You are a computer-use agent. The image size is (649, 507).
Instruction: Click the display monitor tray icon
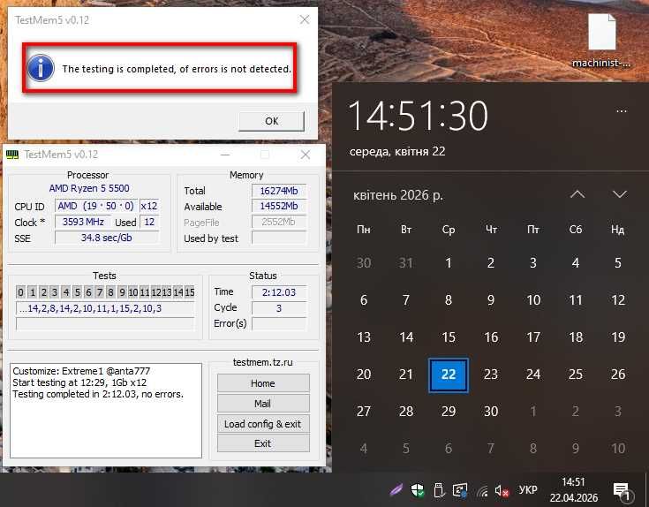click(x=460, y=490)
